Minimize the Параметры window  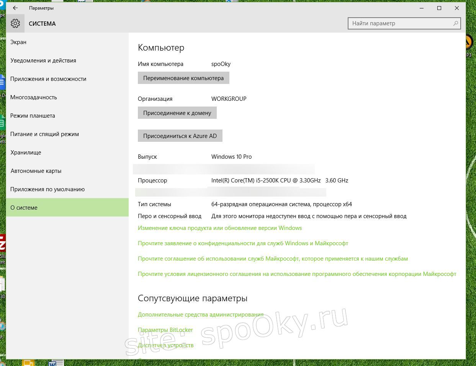tap(422, 8)
